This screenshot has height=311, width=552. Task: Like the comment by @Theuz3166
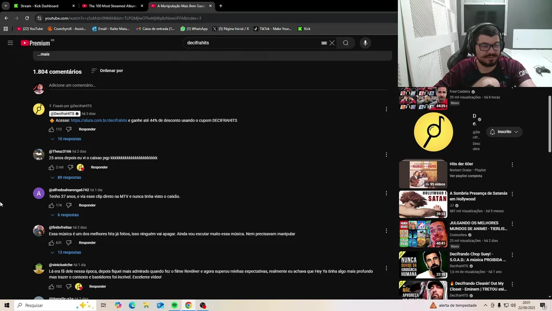pyautogui.click(x=51, y=167)
